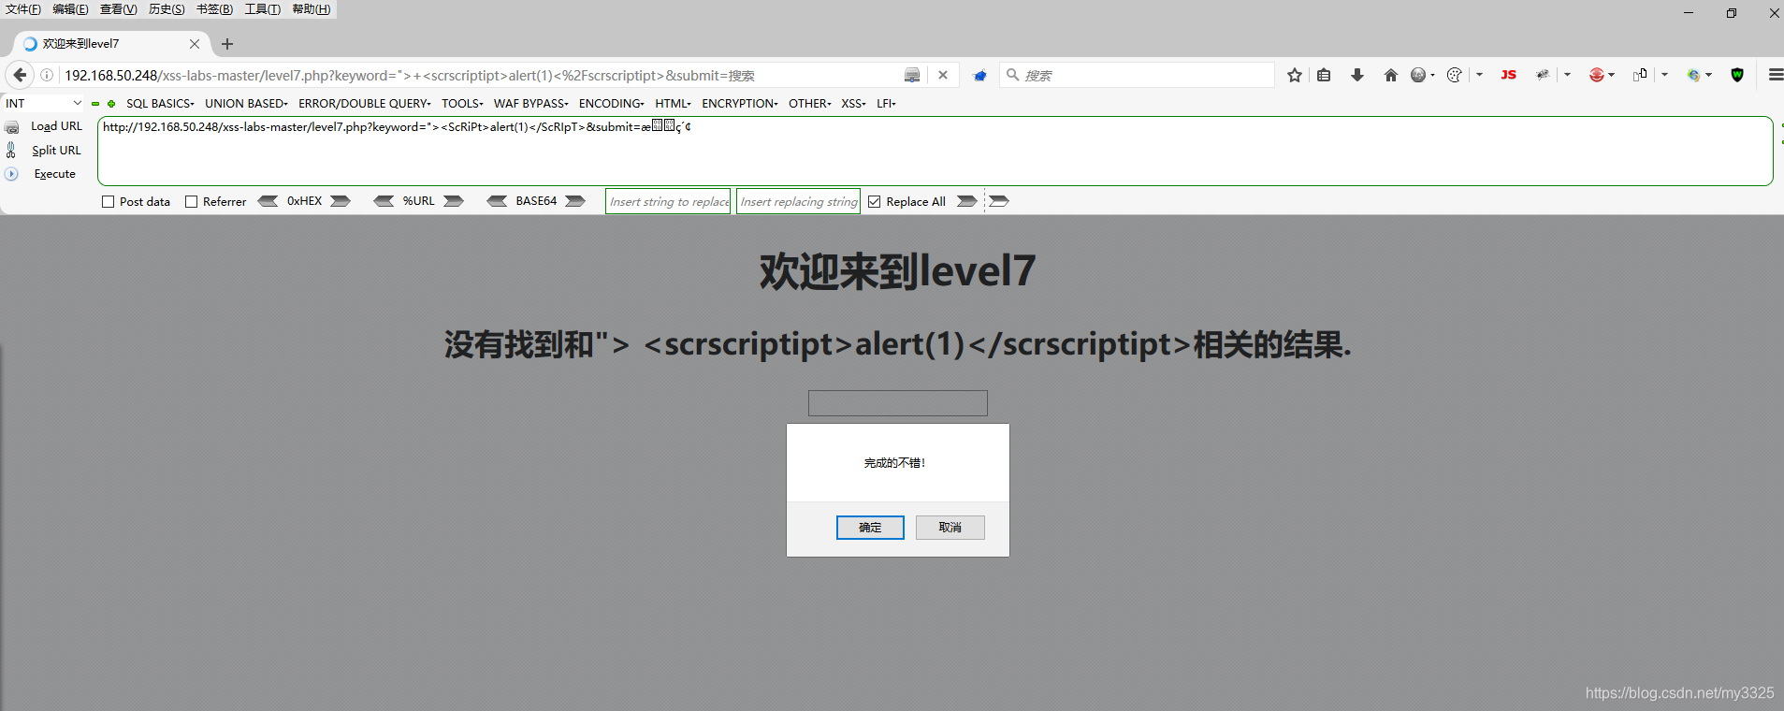The height and width of the screenshot is (711, 1784).
Task: Click left arrow beside %URL
Action: pos(384,201)
